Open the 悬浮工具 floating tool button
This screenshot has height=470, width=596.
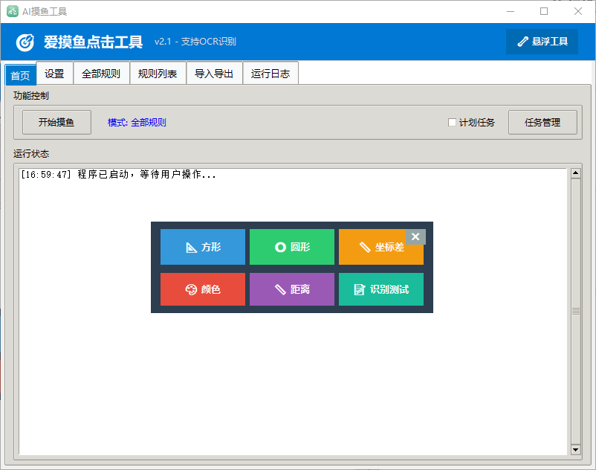[x=542, y=42]
